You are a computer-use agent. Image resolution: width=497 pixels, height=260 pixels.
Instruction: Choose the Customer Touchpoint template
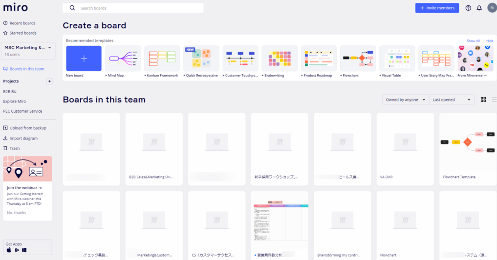[x=240, y=59]
